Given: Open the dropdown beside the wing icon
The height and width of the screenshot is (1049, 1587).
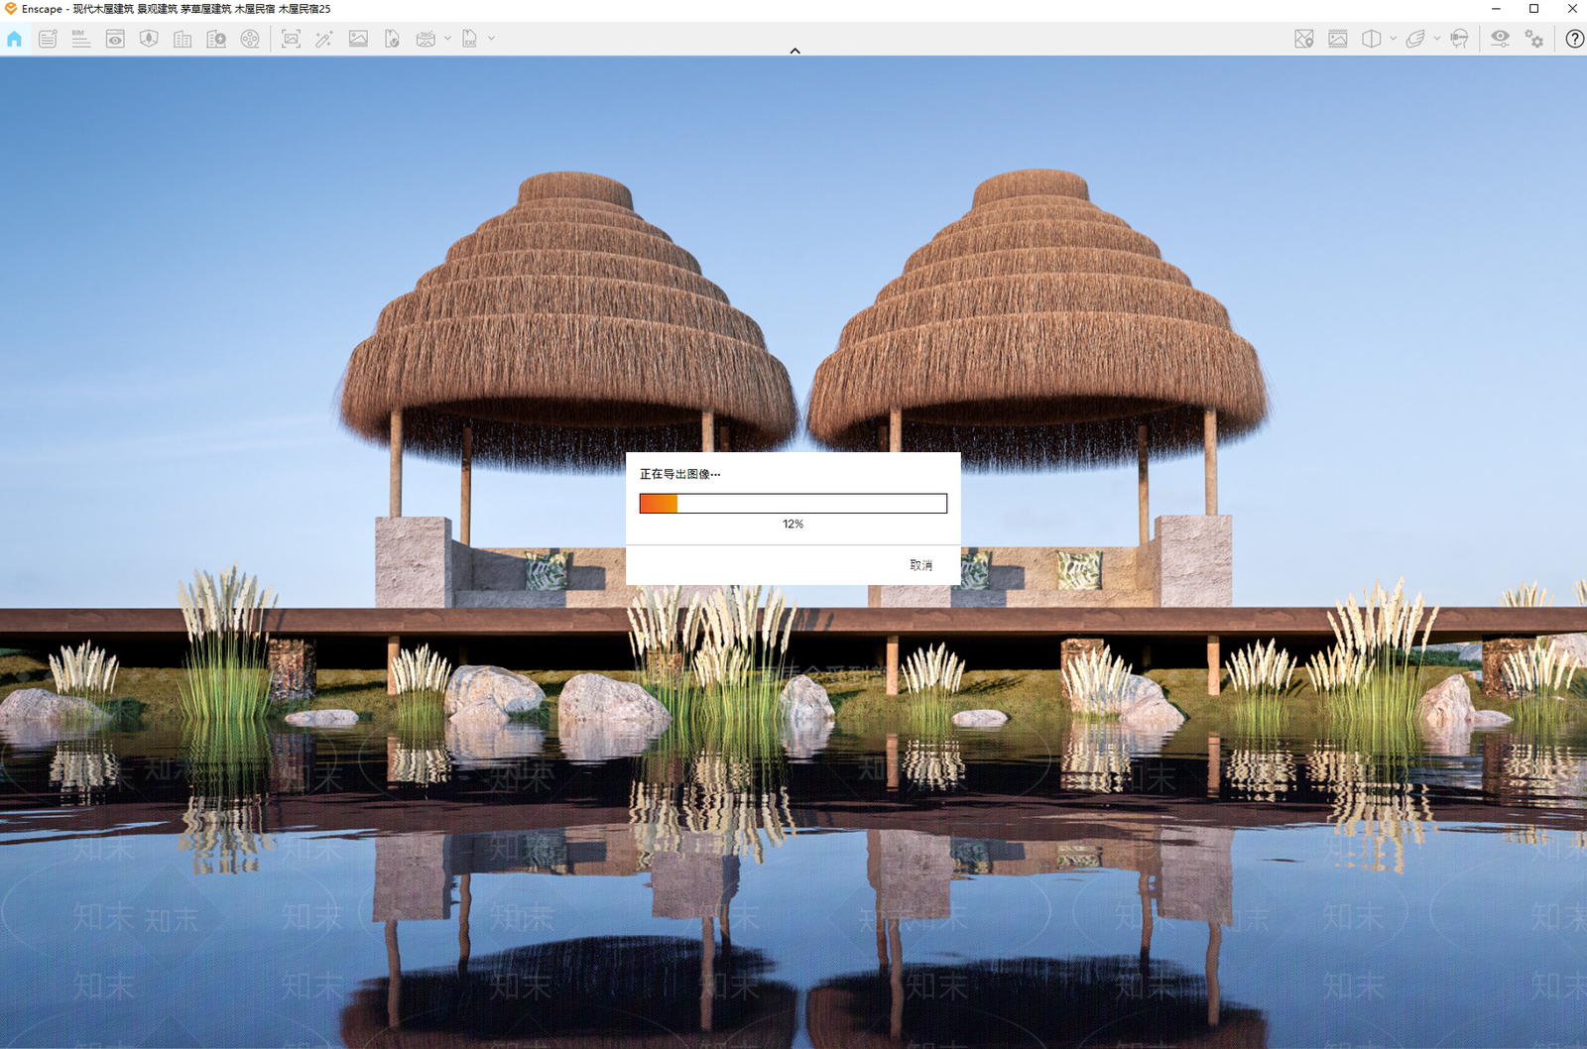Looking at the screenshot, I should click(1437, 39).
